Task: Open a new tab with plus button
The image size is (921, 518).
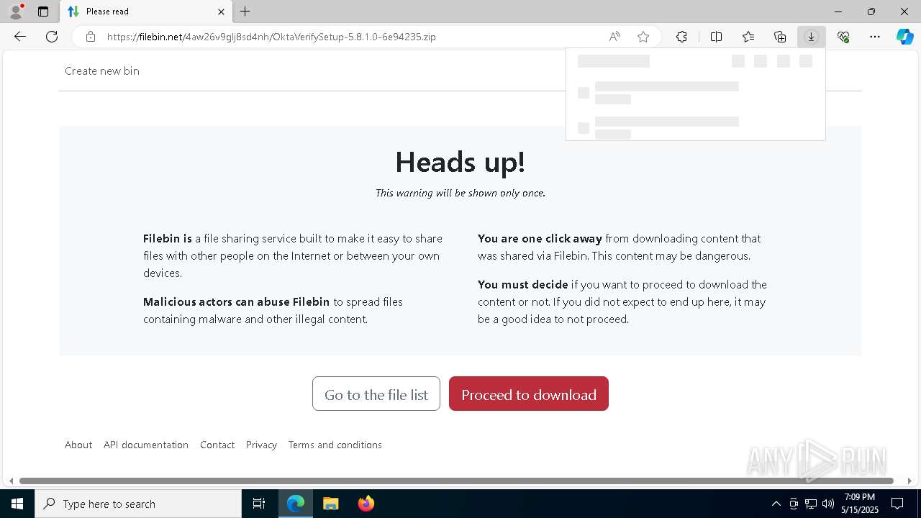Action: coord(245,12)
